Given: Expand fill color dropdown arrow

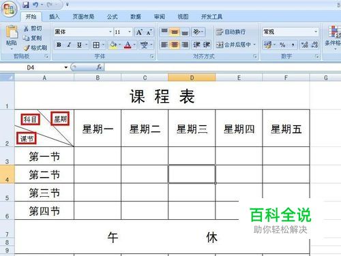Looking at the screenshot, I should pos(120,45).
